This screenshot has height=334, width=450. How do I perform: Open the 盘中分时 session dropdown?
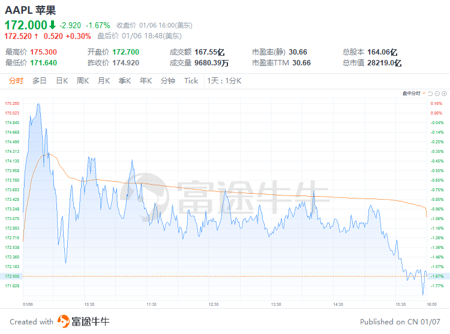(x=413, y=94)
